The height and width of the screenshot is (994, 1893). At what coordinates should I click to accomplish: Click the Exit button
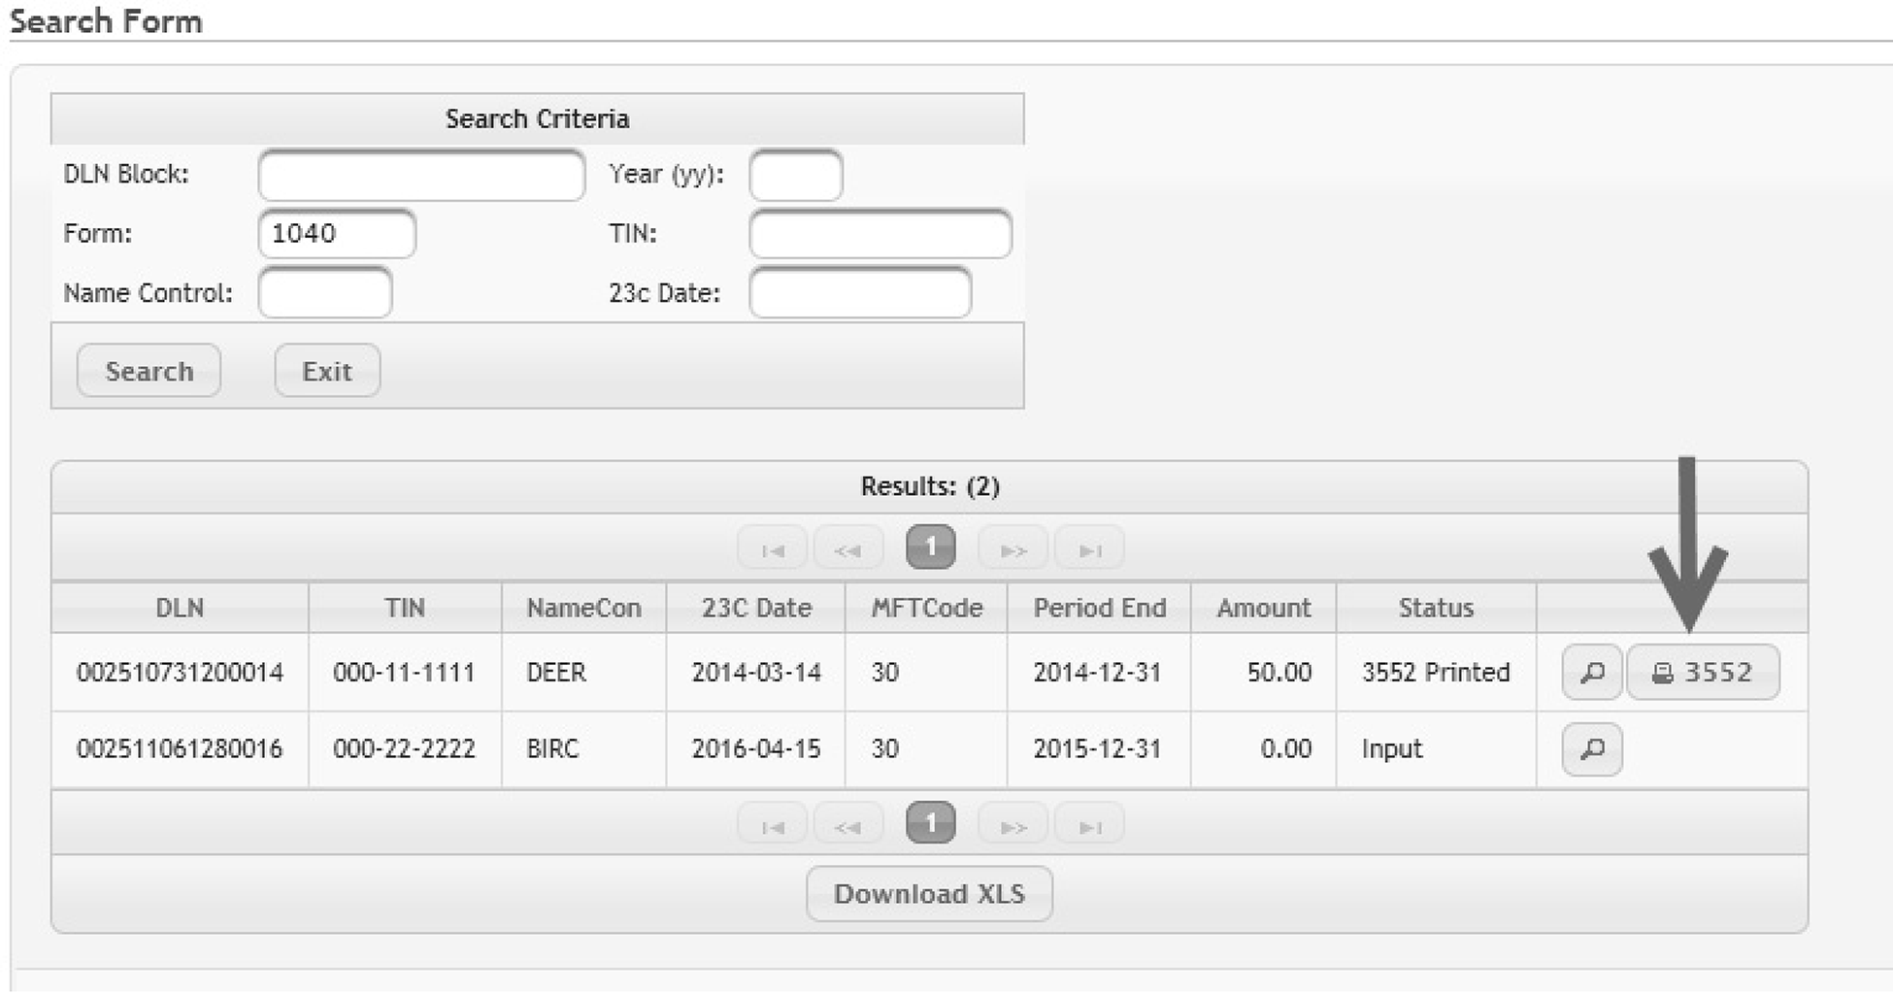[x=326, y=371]
